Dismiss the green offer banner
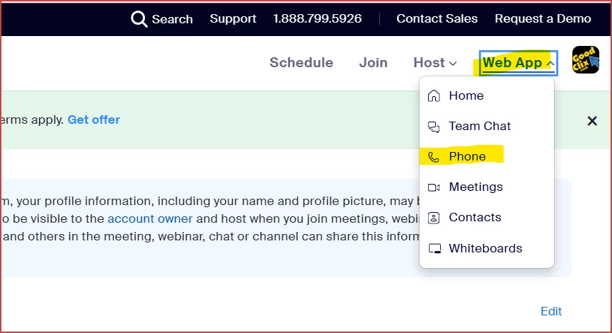 coord(592,121)
